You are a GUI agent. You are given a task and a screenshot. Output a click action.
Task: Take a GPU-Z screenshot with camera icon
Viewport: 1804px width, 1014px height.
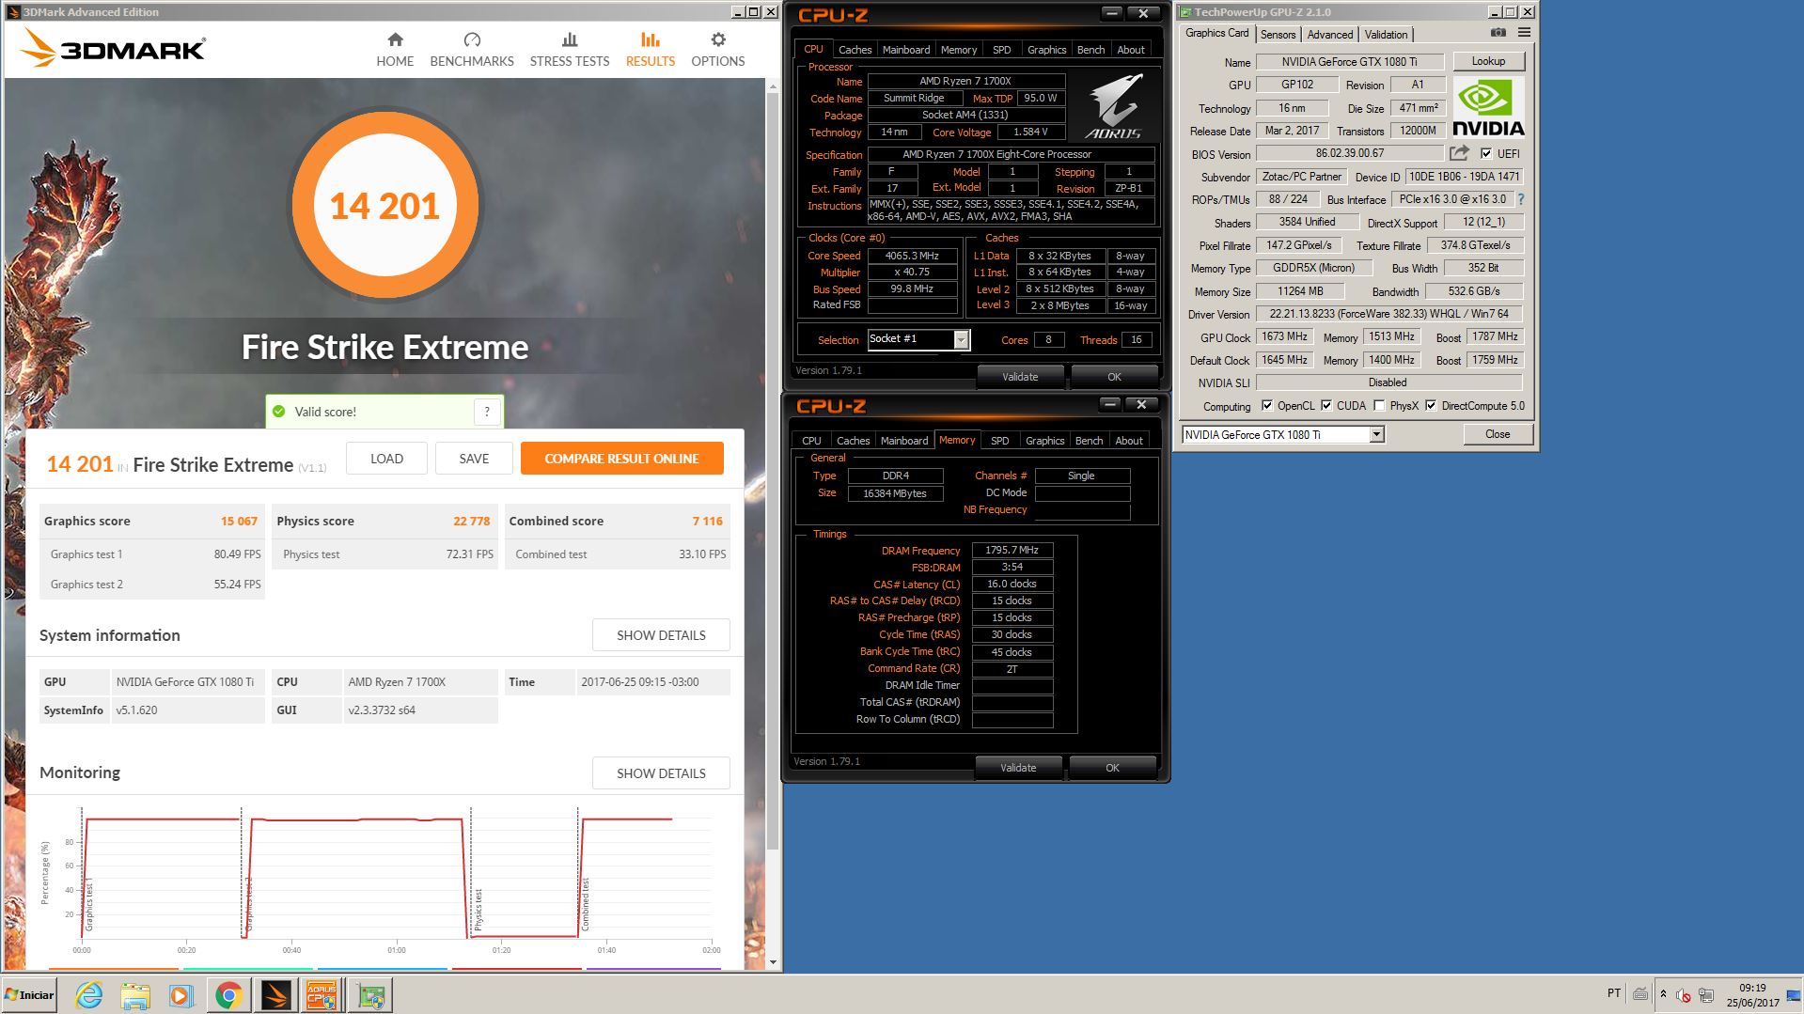click(x=1498, y=33)
